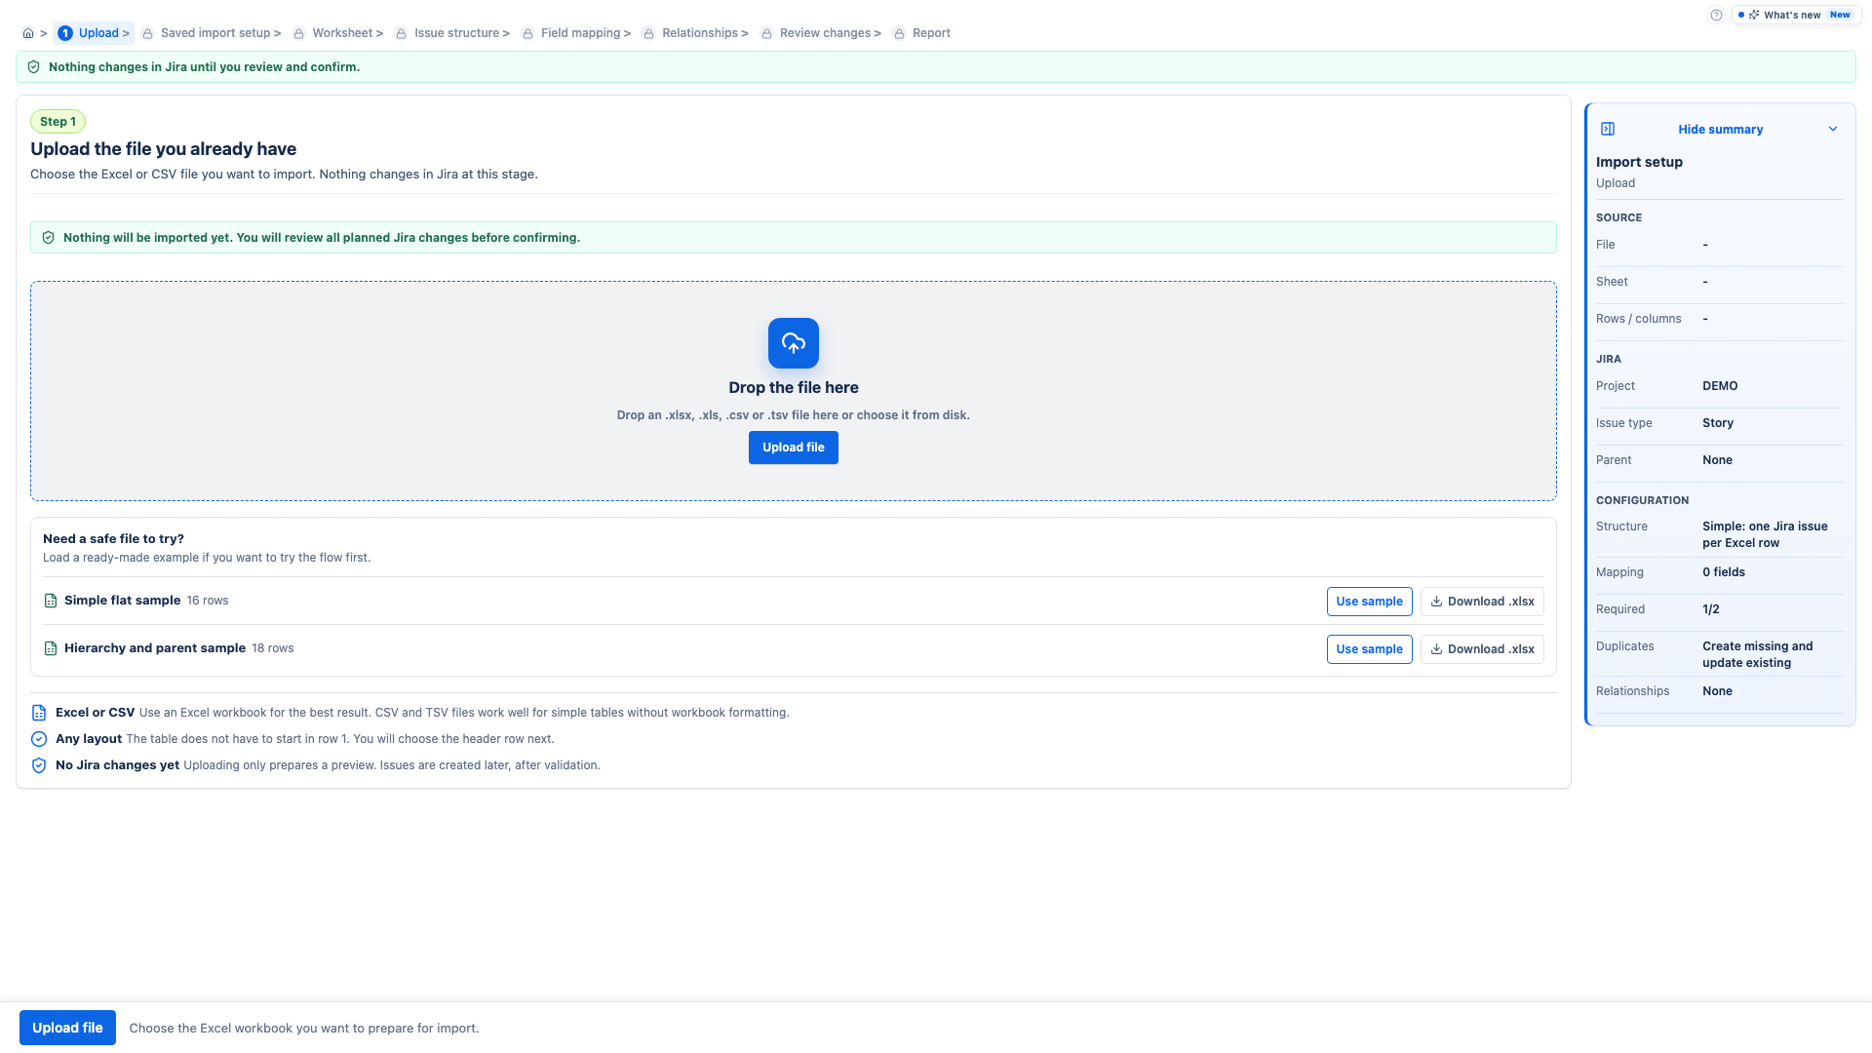Click the lock icon beside Relationships step
Viewport: 1872px width, 1053px height.
coord(648,33)
